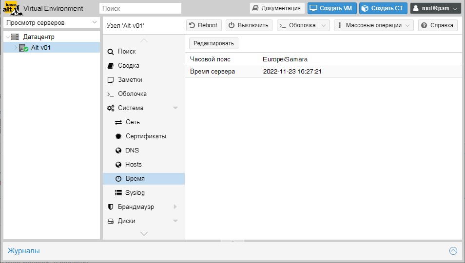The width and height of the screenshot is (465, 263).
Task: Open the Сертификаты page
Action: coord(144,136)
